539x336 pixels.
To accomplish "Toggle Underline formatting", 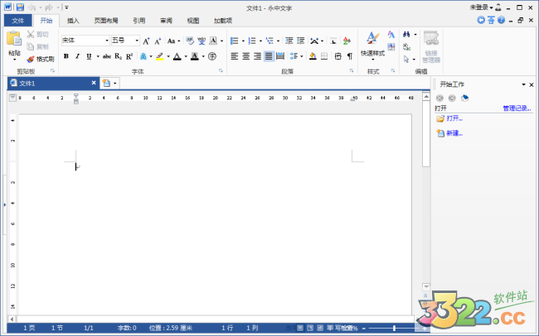I will pos(89,56).
